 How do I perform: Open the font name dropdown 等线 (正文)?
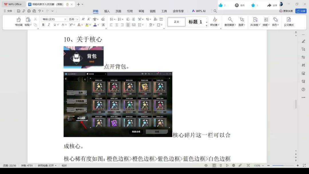pos(54,19)
